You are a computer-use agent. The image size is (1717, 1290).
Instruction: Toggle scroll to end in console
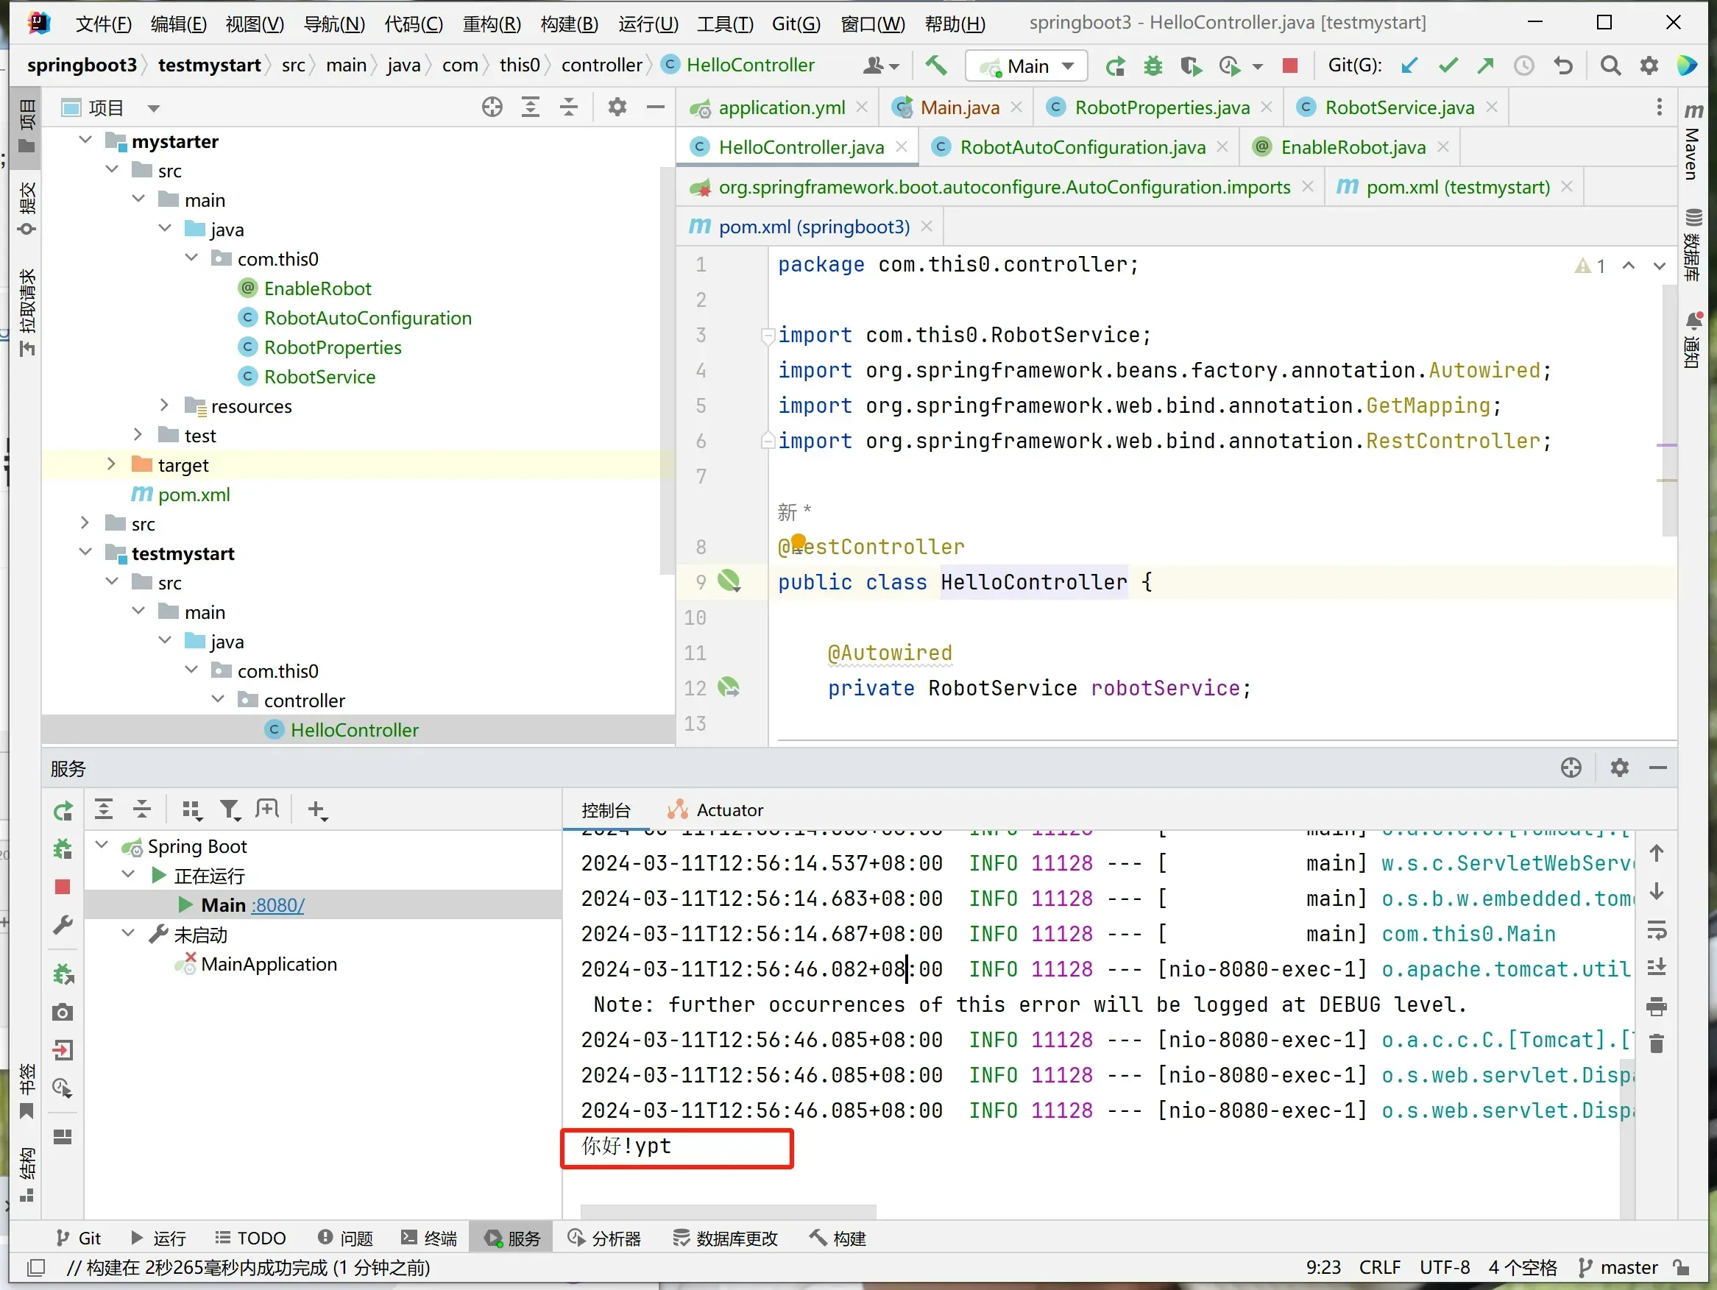[x=1657, y=967]
